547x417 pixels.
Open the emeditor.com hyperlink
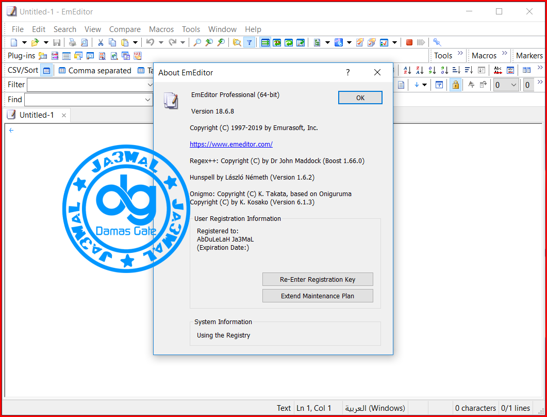click(x=231, y=144)
